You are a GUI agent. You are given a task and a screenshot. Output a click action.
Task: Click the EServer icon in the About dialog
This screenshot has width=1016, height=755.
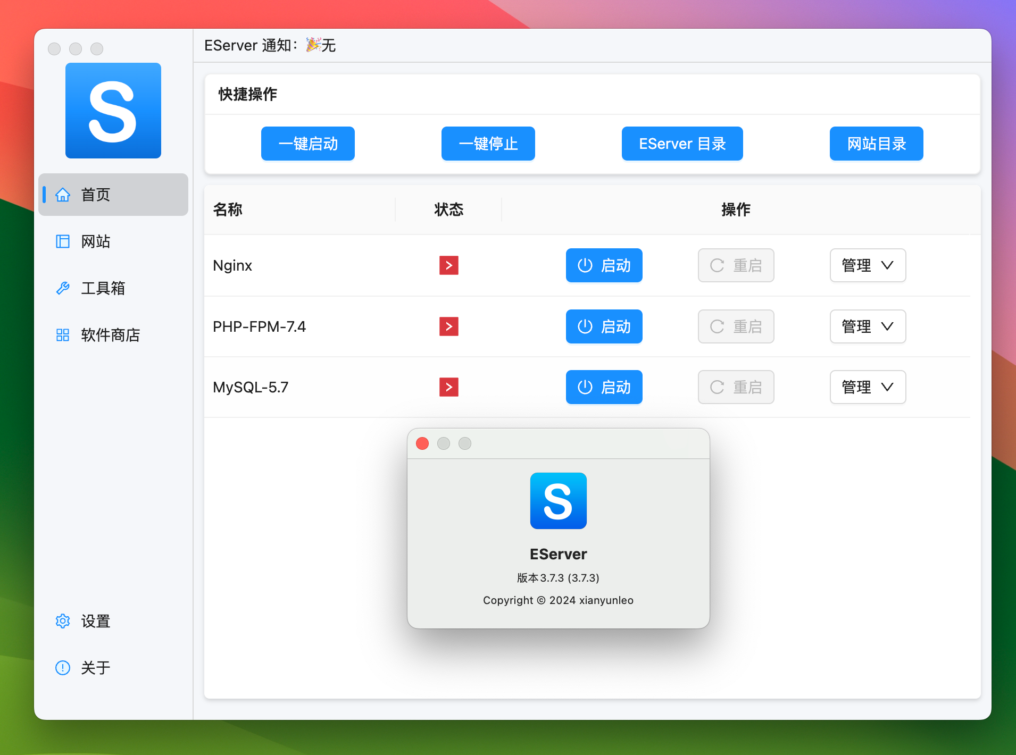[x=559, y=501]
